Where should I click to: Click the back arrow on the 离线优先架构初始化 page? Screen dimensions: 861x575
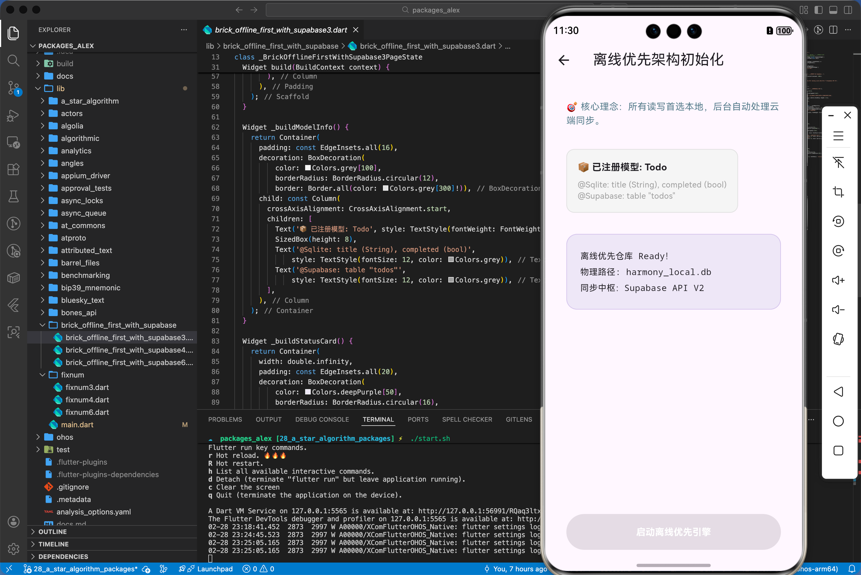(564, 60)
